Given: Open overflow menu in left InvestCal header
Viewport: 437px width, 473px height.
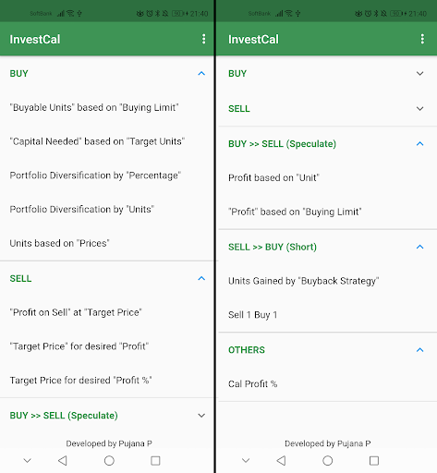Looking at the screenshot, I should pos(203,39).
